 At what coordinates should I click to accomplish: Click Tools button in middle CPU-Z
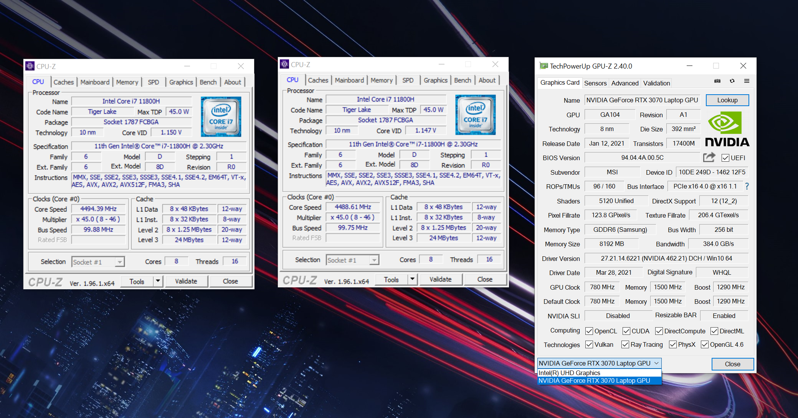(391, 279)
